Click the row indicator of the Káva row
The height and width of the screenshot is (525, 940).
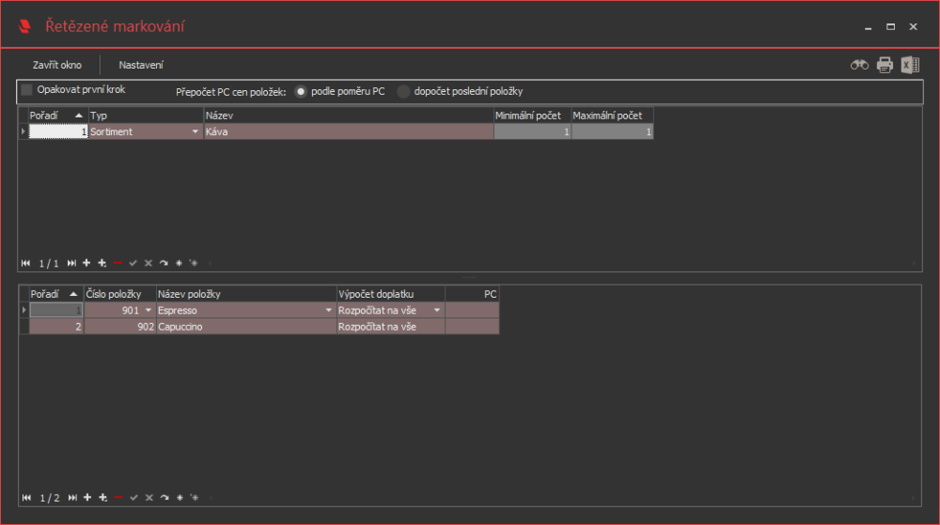(x=23, y=131)
